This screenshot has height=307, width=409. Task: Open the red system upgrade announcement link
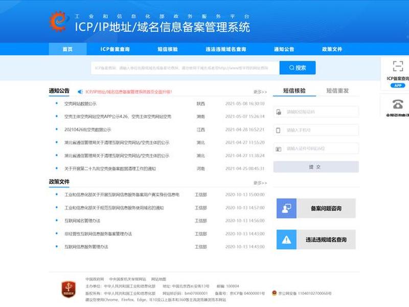point(129,92)
